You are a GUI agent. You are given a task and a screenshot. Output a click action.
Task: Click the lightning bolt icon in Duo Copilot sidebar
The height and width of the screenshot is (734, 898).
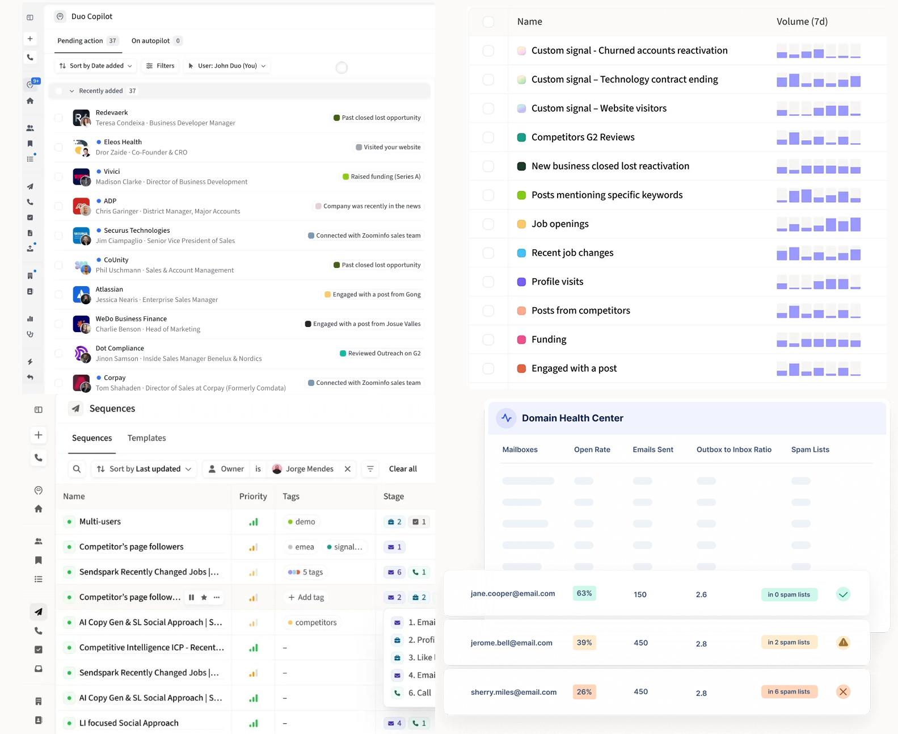(x=30, y=362)
